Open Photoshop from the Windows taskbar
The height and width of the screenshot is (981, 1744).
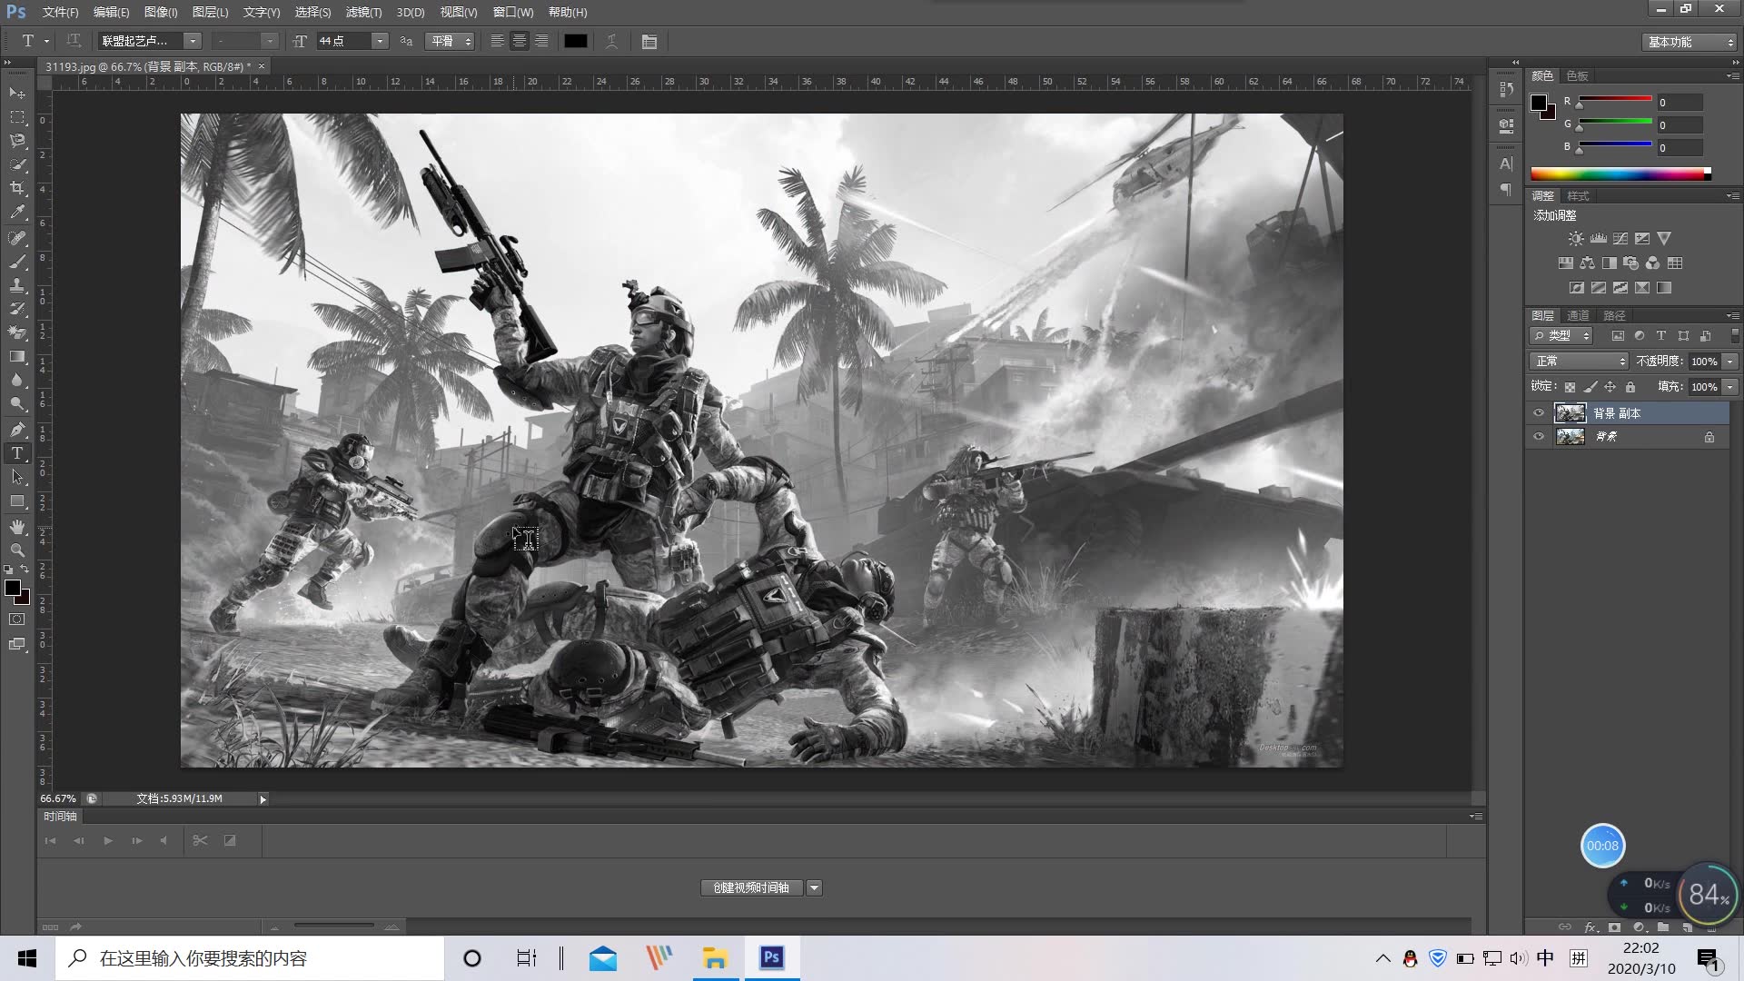(x=772, y=957)
